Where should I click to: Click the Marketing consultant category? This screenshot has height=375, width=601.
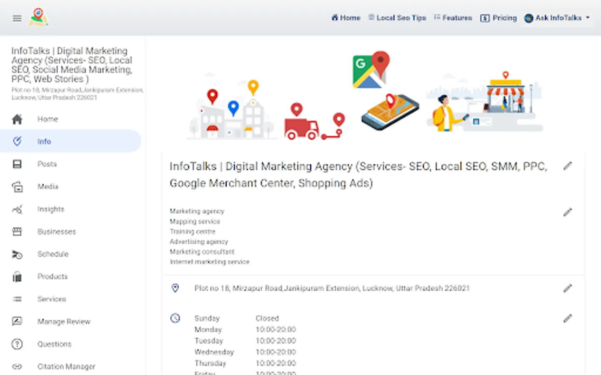point(202,252)
